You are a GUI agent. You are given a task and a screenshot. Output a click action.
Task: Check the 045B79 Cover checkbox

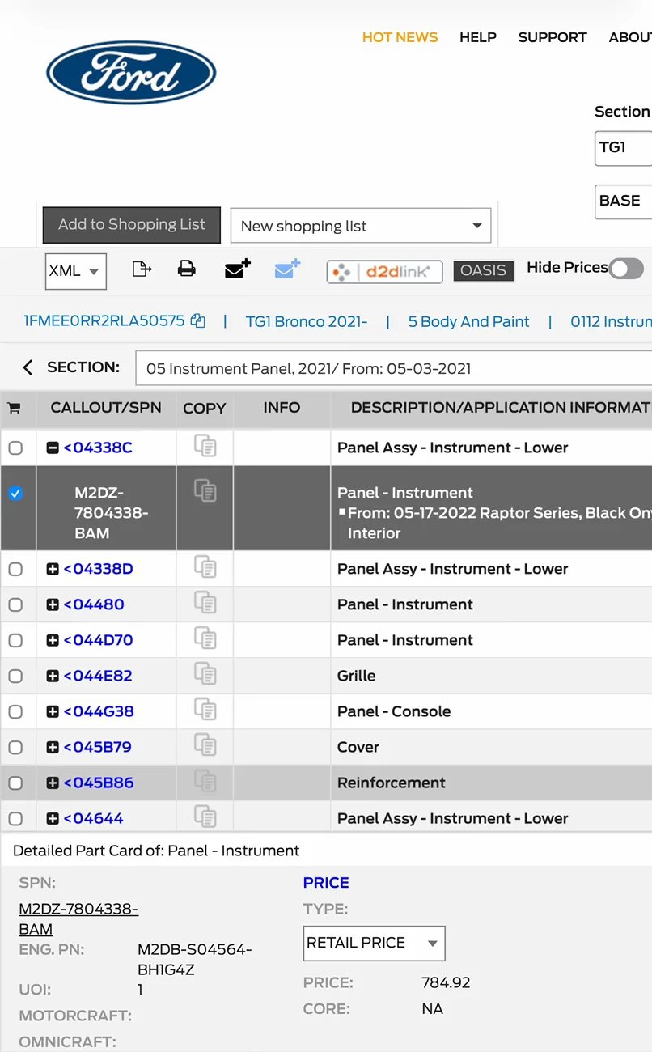(15, 747)
